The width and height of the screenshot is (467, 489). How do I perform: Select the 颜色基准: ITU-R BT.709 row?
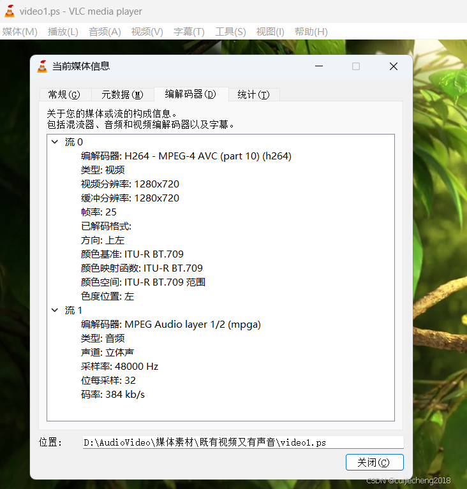[132, 254]
